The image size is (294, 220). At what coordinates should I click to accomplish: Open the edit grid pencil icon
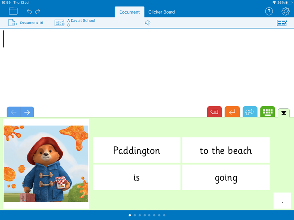282,23
